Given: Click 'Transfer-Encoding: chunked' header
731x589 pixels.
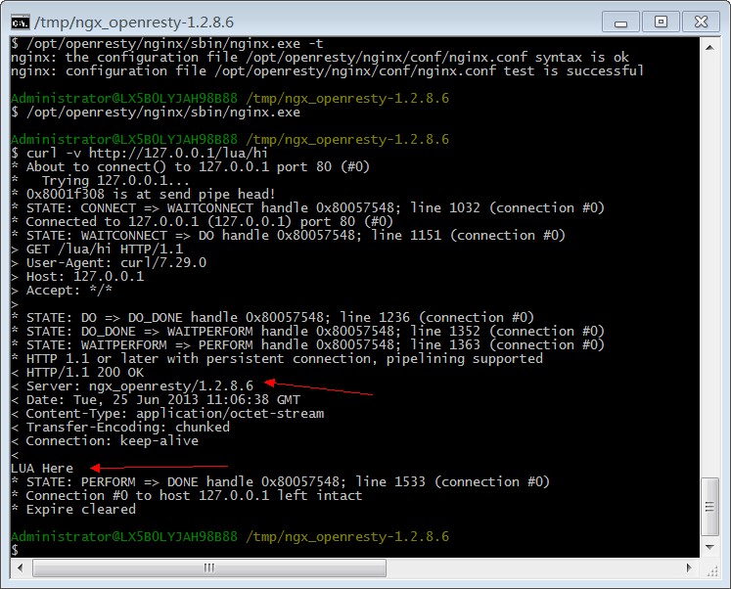Looking at the screenshot, I should tap(120, 428).
